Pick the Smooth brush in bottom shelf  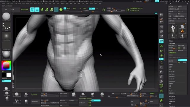click(x=74, y=95)
